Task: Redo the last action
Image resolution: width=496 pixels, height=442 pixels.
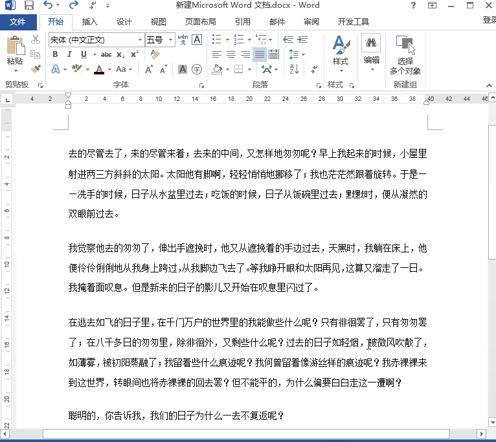Action: tap(73, 5)
